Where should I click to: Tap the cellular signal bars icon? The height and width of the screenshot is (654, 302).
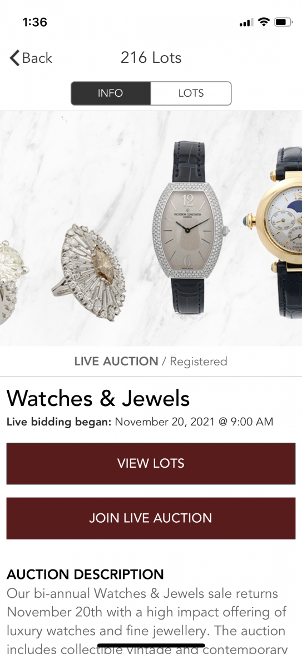246,22
